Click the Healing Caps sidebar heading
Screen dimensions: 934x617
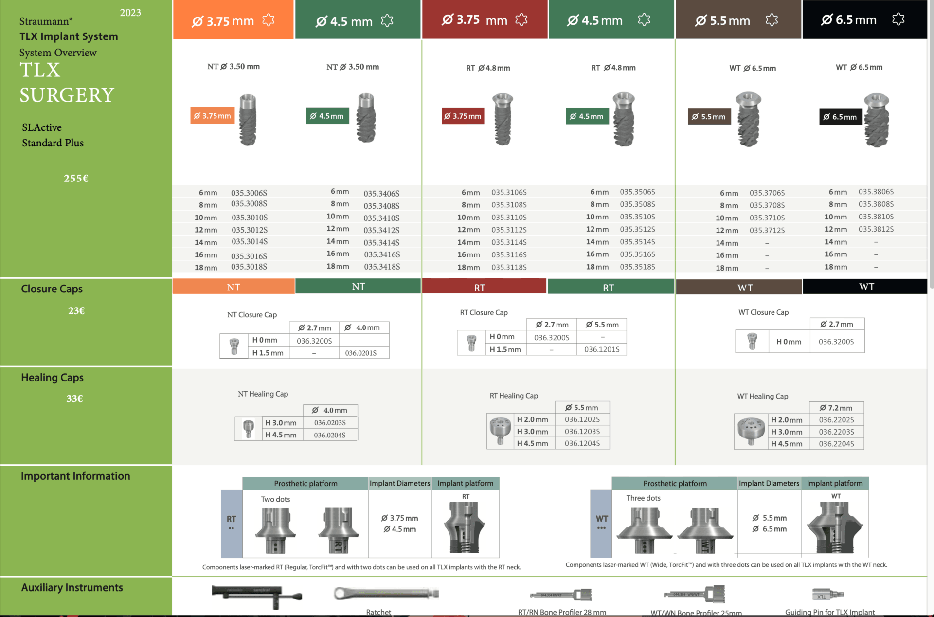click(53, 378)
